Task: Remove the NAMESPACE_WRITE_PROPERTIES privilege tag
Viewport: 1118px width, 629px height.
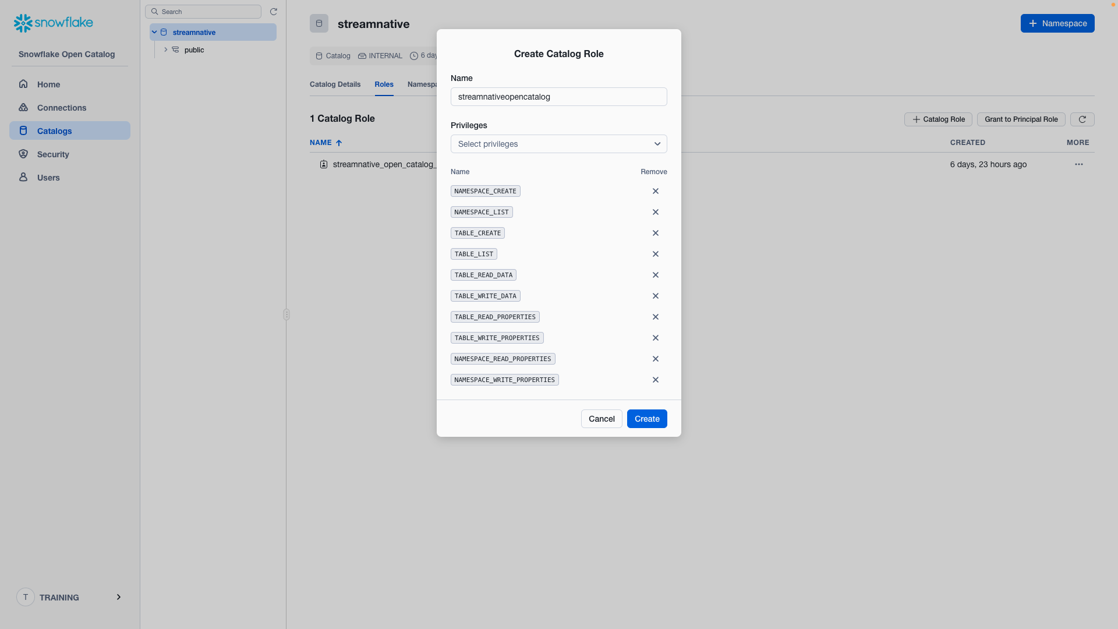Action: [655, 379]
